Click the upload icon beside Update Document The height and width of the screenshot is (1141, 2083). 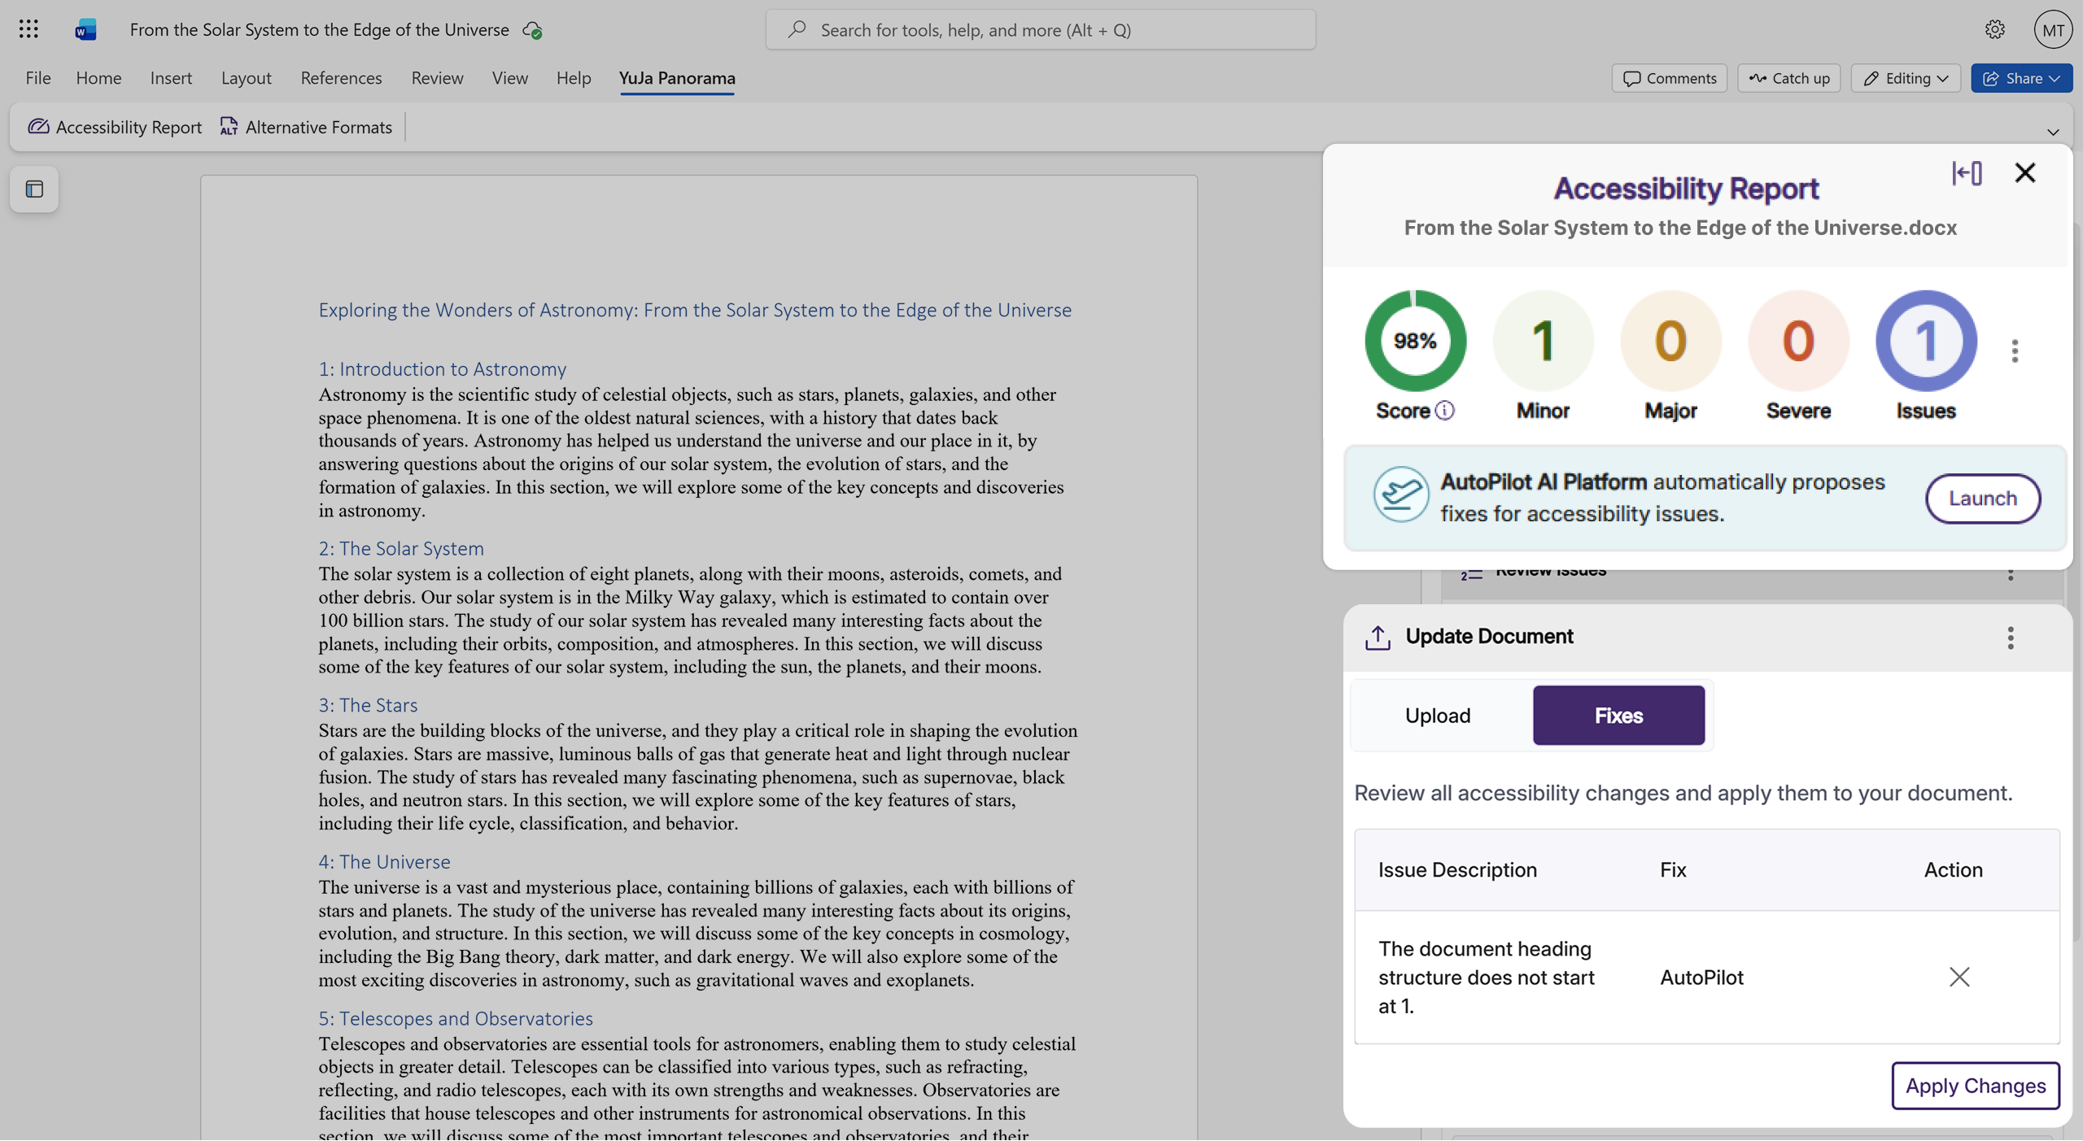(x=1378, y=638)
